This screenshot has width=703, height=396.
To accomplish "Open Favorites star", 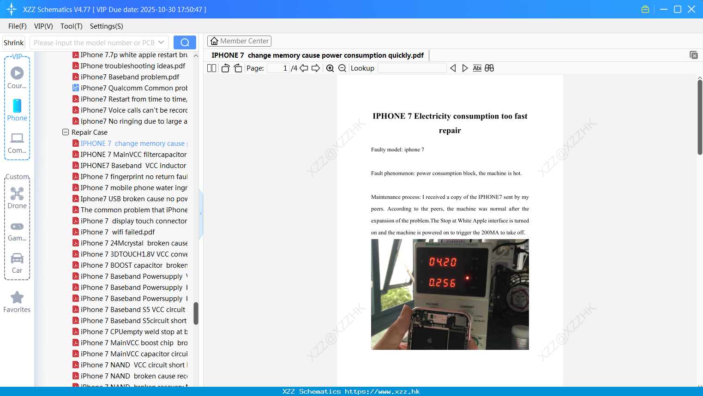I will coord(17,302).
